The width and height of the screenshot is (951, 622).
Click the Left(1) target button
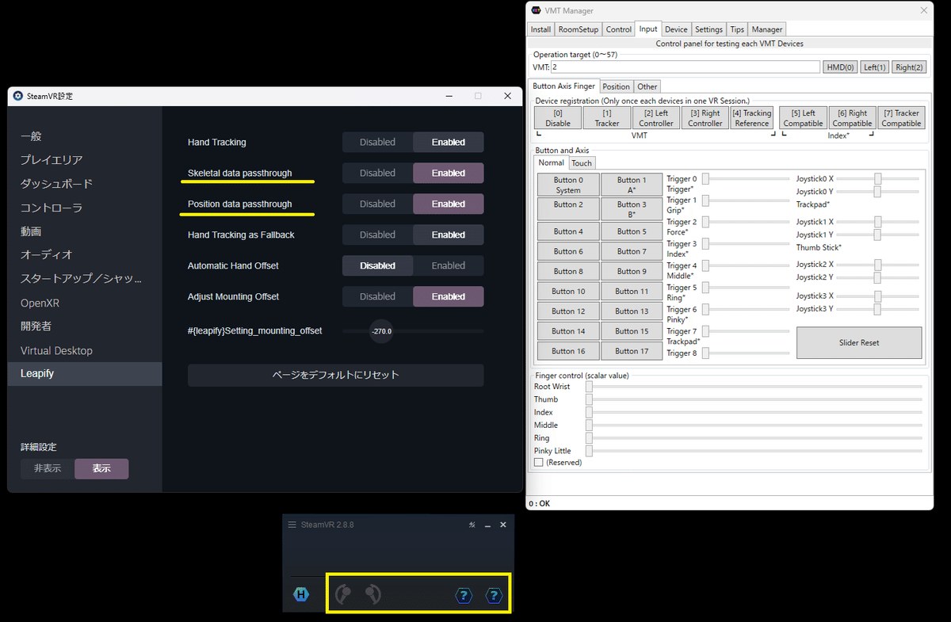pyautogui.click(x=874, y=67)
